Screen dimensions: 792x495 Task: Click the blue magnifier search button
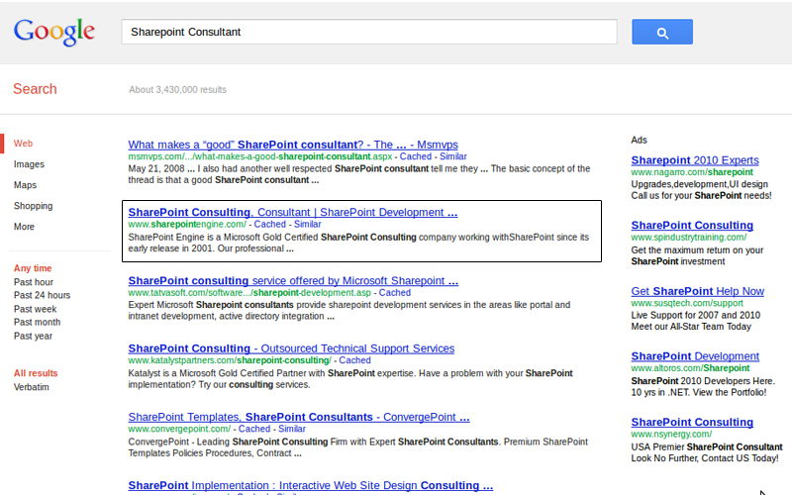click(x=661, y=32)
